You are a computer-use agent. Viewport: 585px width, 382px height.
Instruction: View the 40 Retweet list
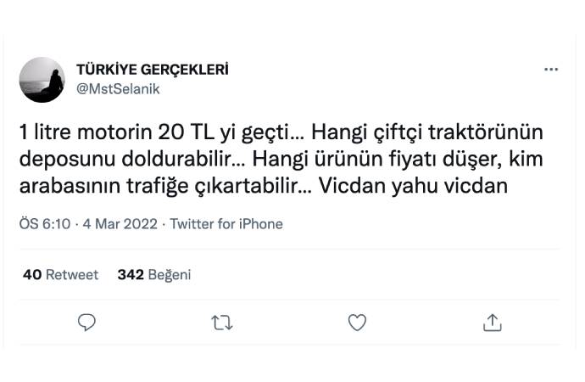[x=61, y=274]
